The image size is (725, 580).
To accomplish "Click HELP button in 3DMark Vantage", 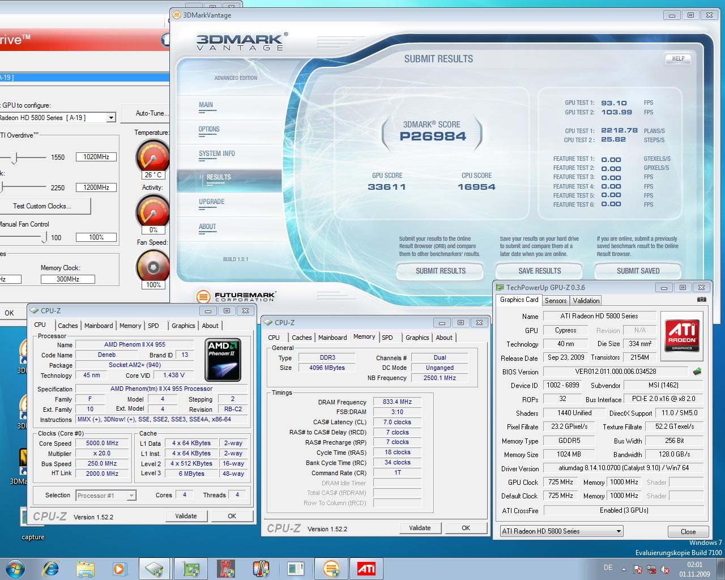I will (678, 58).
